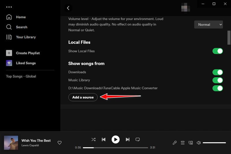Open Search from the sidebar

21,27
